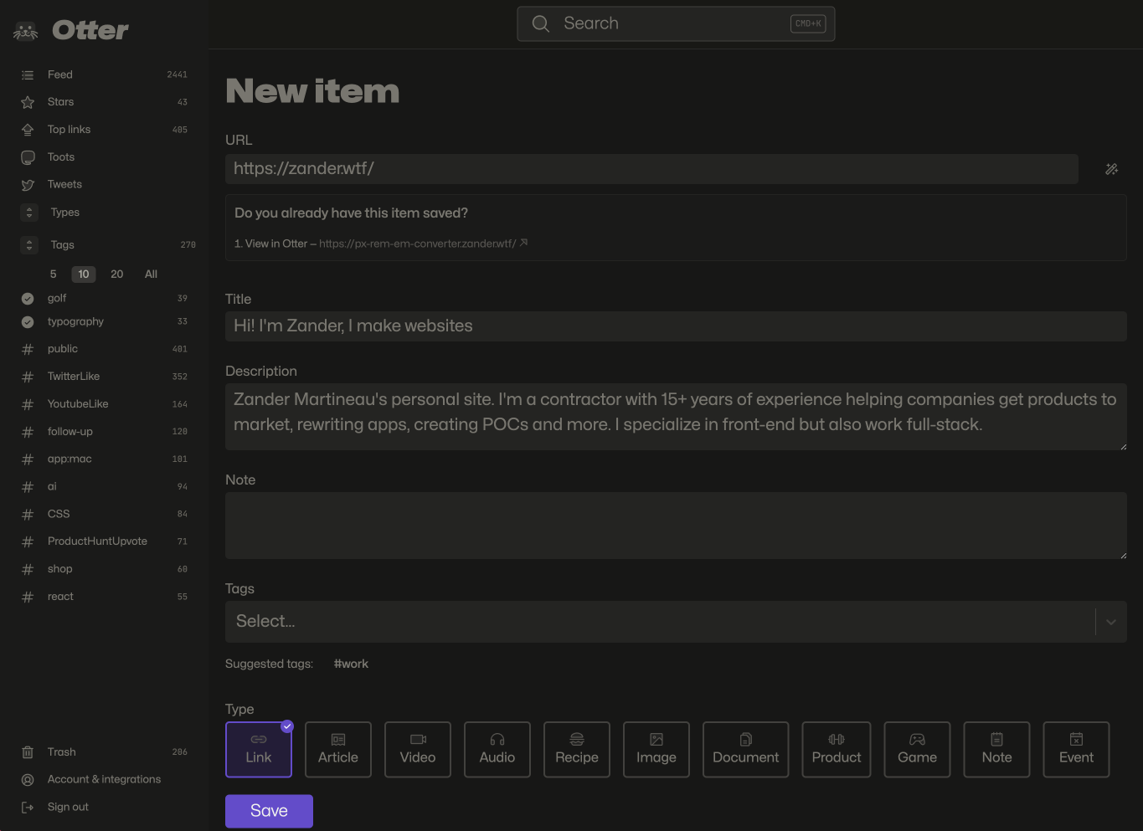Click the Sign out arrow icon

coord(28,808)
